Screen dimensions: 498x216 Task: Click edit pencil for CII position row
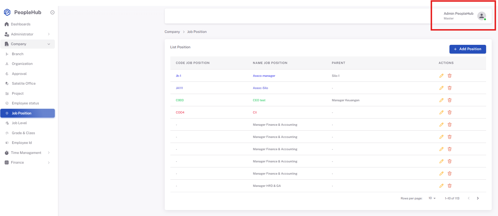point(441,112)
